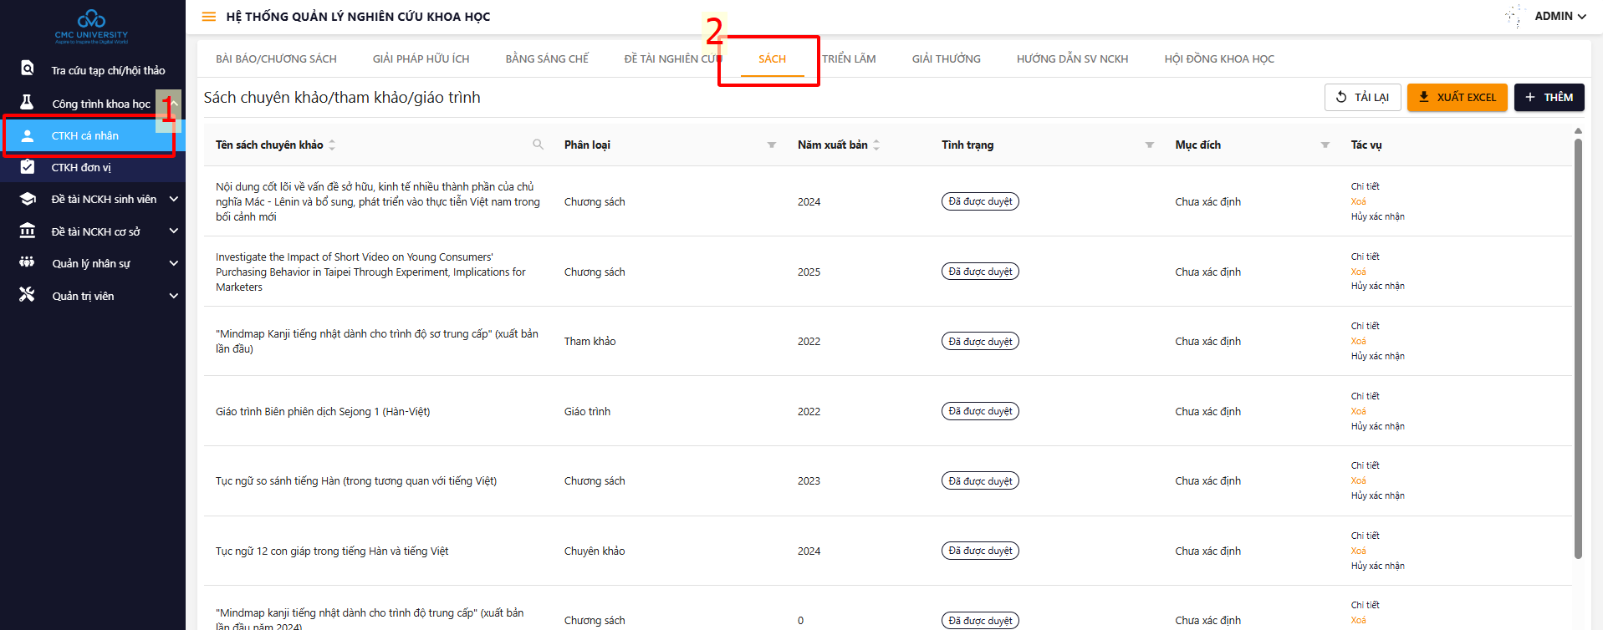Click filter icon in Tình trạng column

[1149, 145]
